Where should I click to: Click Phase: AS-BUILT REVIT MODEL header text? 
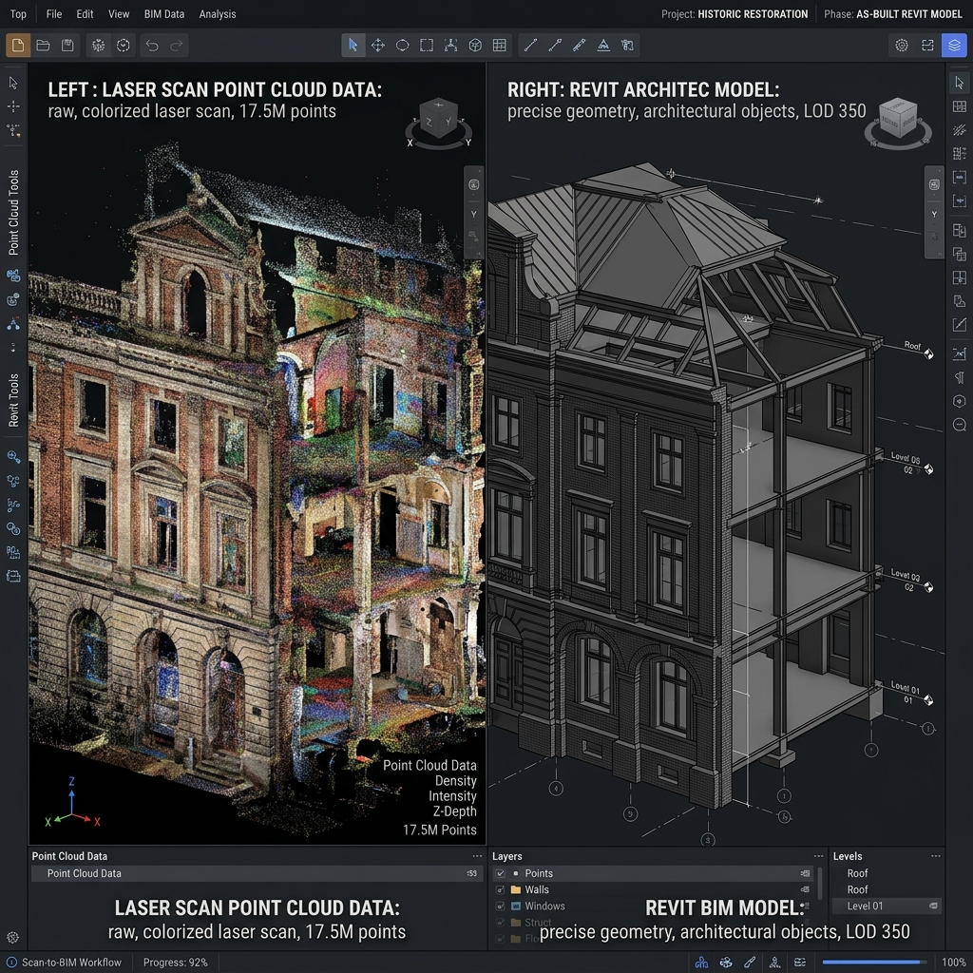(893, 13)
